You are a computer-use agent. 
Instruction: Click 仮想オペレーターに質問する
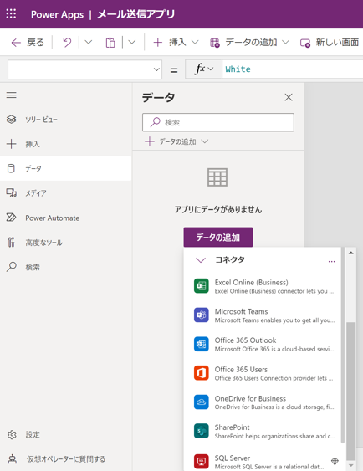point(66,459)
